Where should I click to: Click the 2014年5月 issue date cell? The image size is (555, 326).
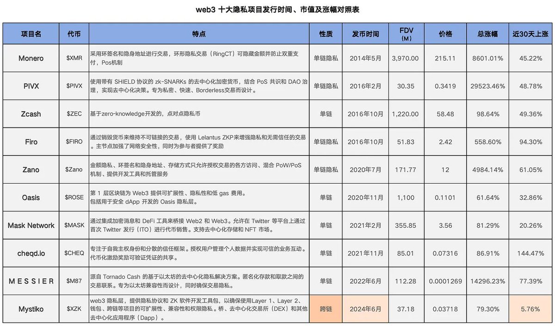tap(365, 58)
